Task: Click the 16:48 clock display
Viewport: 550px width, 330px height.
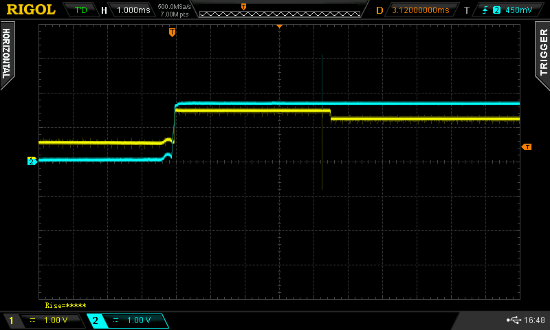Action: click(x=534, y=320)
